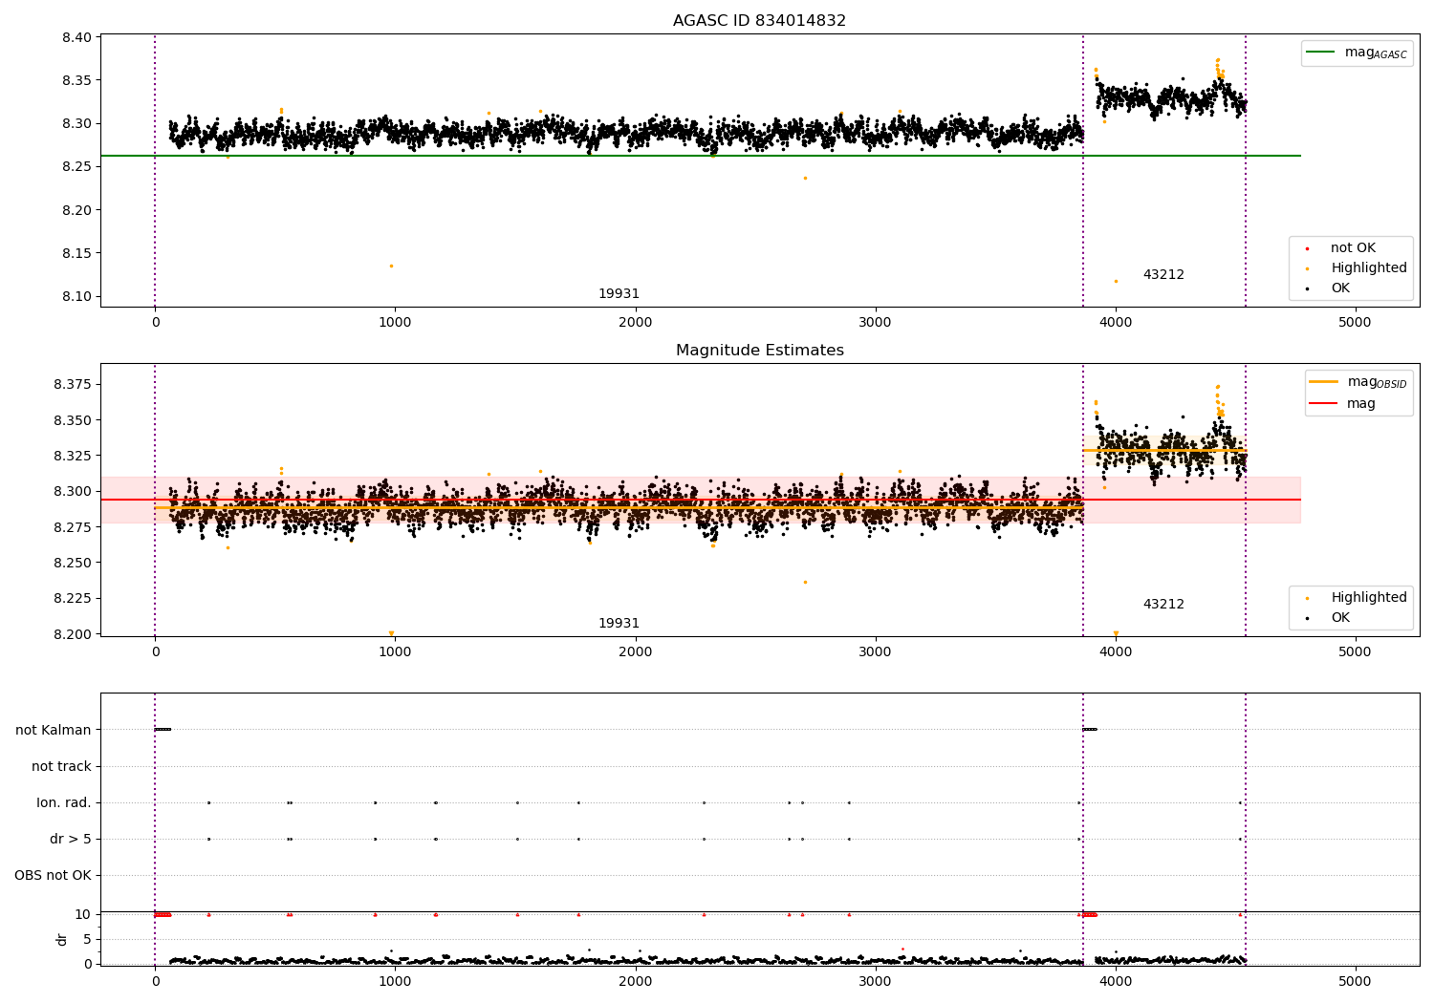Click the 'not OK' red legend marker in top plot
The height and width of the screenshot is (1003, 1434).
(x=1307, y=248)
